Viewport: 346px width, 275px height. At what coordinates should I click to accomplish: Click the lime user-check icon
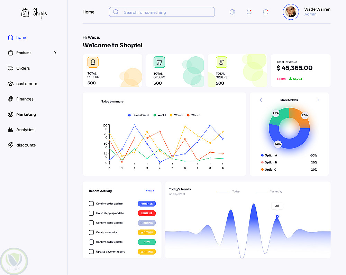tap(221, 62)
